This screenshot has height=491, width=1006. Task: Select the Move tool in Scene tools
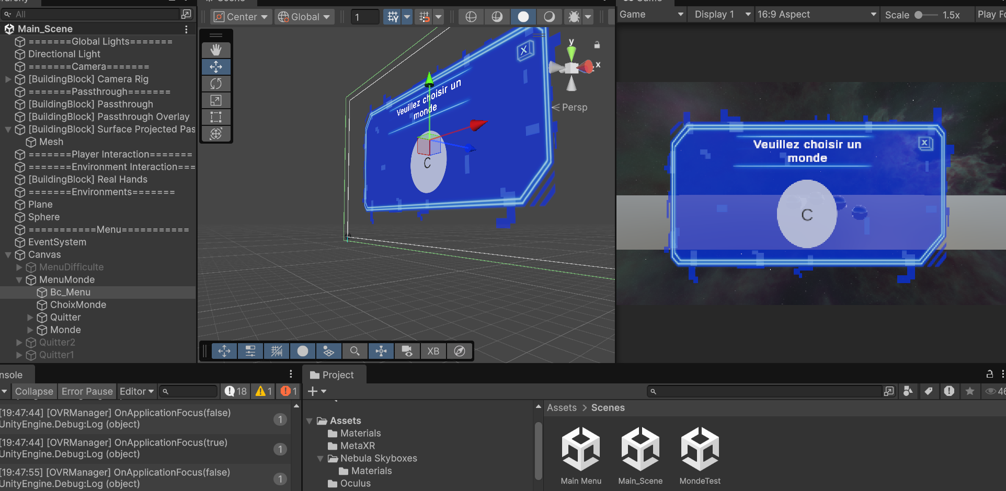(x=216, y=67)
